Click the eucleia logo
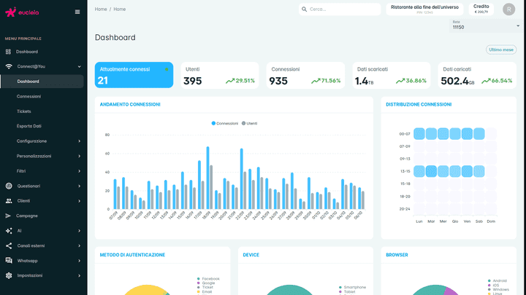 tap(22, 12)
